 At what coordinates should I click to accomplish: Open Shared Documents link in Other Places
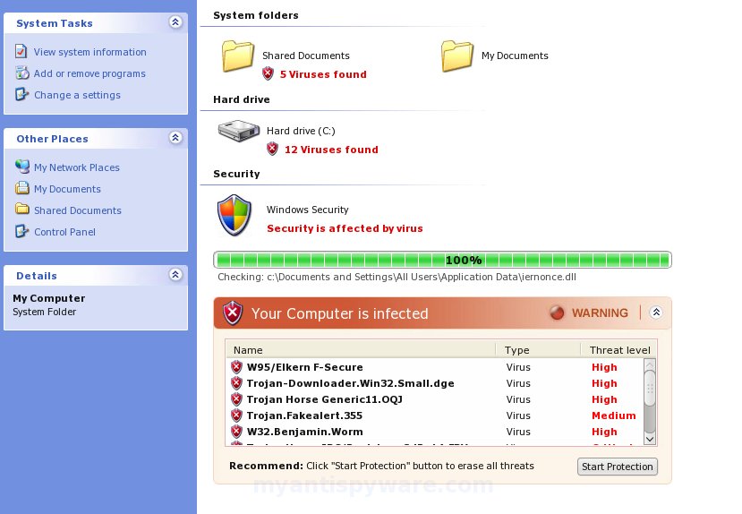78,210
